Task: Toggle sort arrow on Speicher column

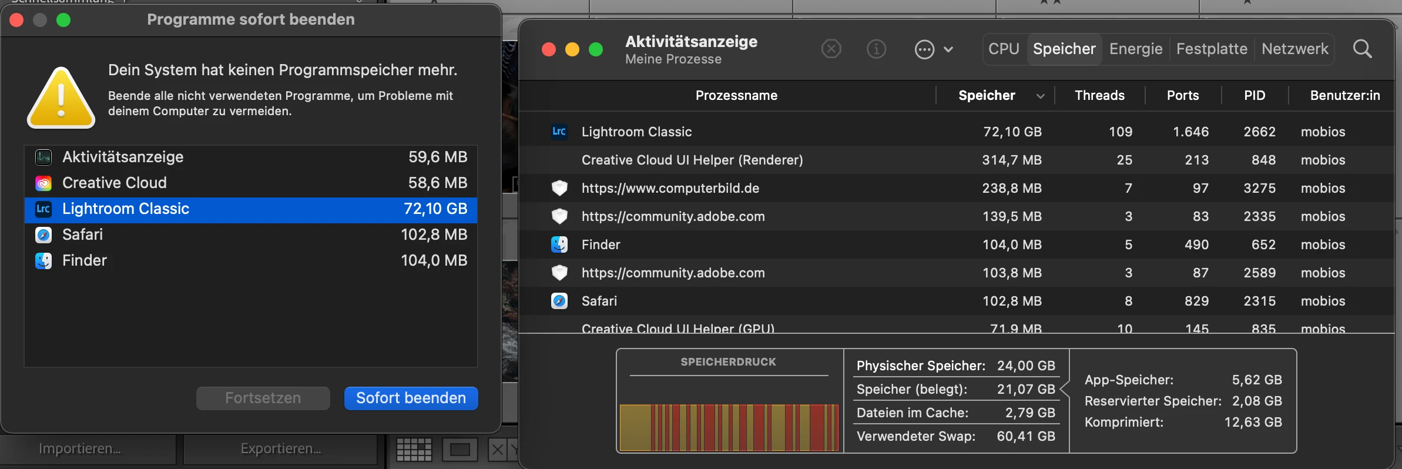Action: click(1040, 96)
